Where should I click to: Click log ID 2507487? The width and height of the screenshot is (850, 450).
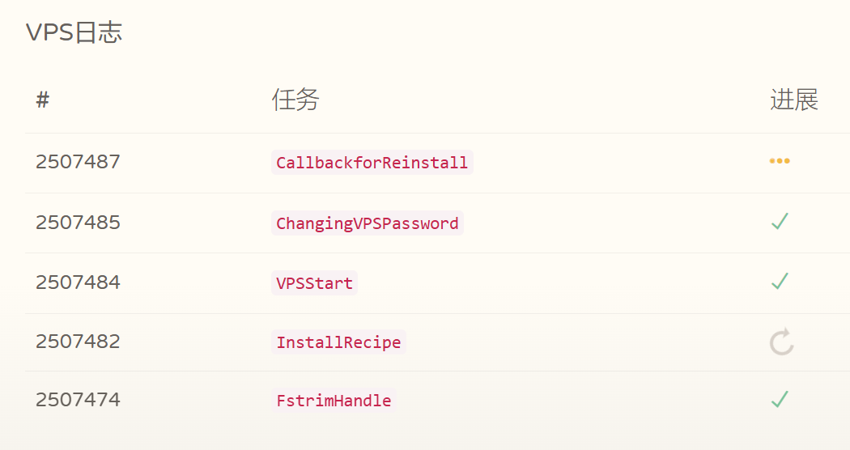78,162
